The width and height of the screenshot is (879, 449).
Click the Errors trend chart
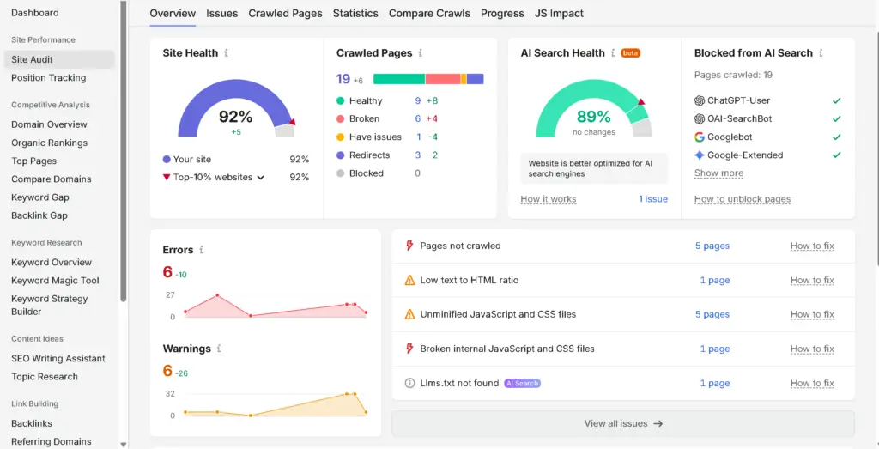[276, 306]
